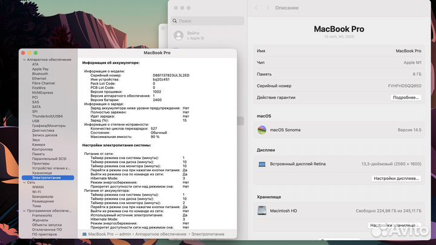Click the Apple ID avatar icon
The image size is (436, 245).
point(179,35)
